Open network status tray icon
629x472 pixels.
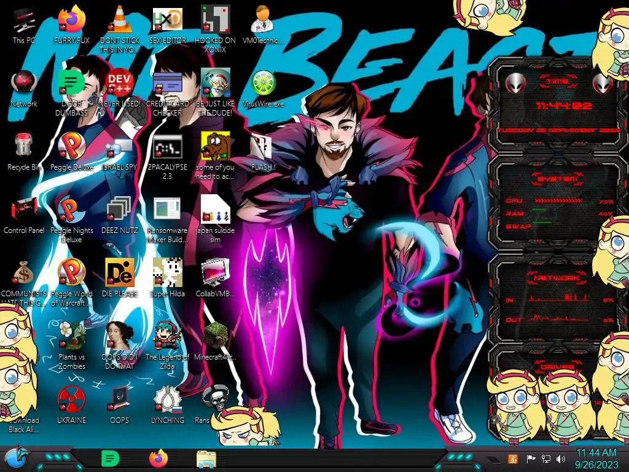point(546,458)
